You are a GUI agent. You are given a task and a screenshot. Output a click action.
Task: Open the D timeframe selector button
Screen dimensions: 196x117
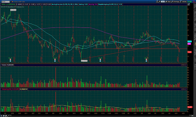point(163,2)
